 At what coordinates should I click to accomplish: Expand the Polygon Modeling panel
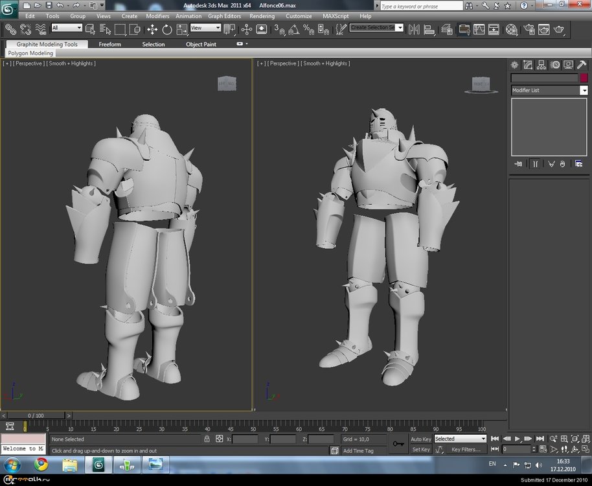pyautogui.click(x=30, y=53)
